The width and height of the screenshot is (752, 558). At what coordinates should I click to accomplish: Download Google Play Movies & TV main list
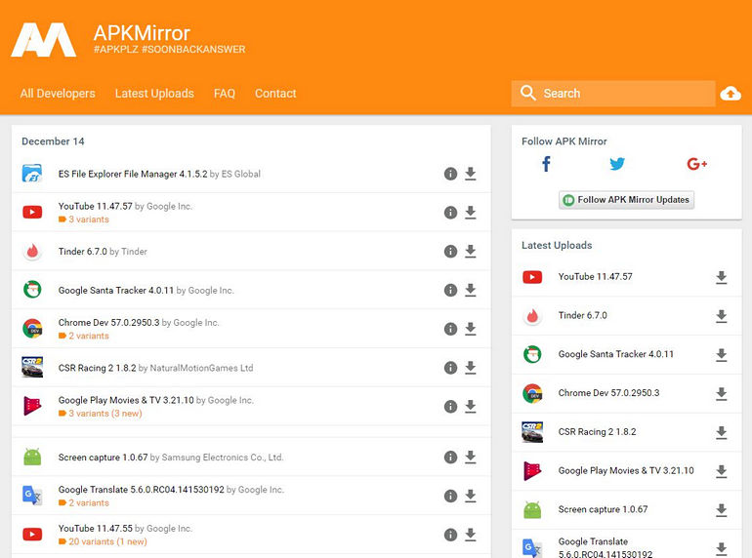click(x=471, y=406)
